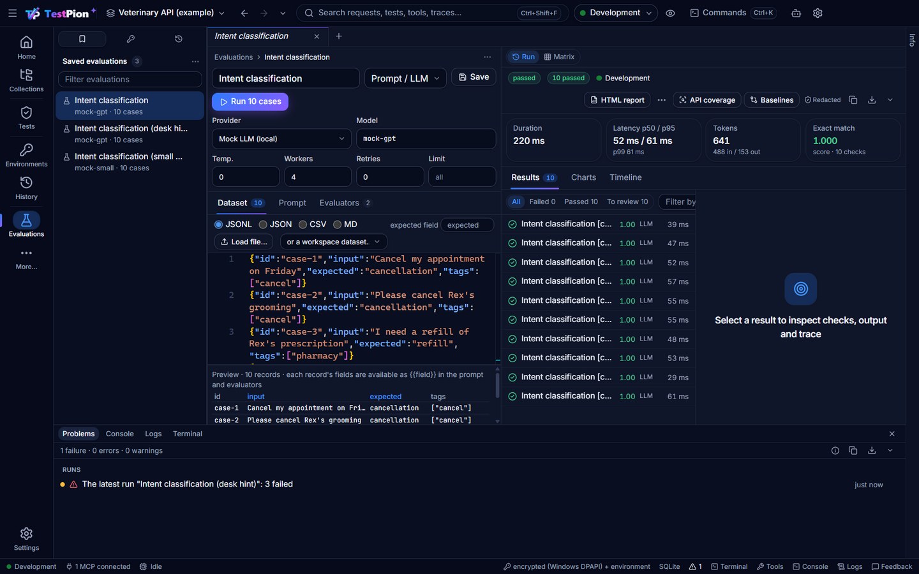Click the Filter evaluations input field

(130, 79)
